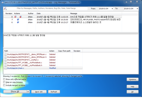Click the Next 100 button

(x=39, y=92)
